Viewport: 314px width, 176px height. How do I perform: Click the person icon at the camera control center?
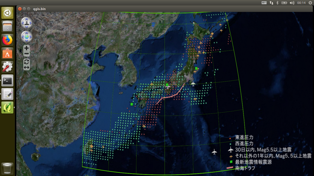point(26,23)
